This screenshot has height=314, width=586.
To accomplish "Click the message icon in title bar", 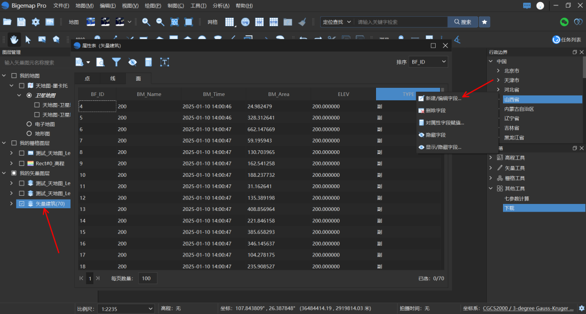I will 526,5.
